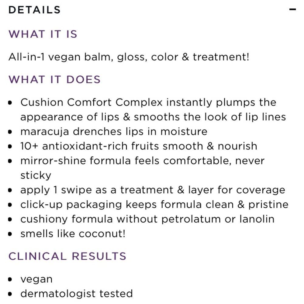Collapse the Details section with minus icon

pyautogui.click(x=292, y=10)
